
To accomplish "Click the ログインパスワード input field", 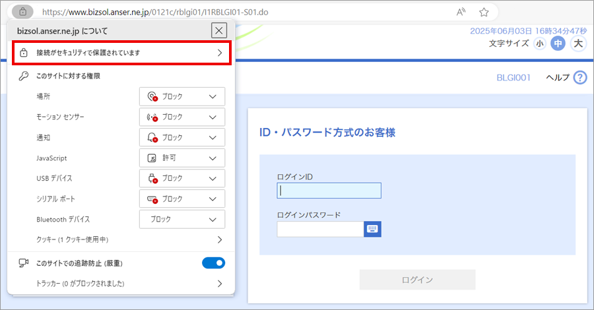I will 320,229.
